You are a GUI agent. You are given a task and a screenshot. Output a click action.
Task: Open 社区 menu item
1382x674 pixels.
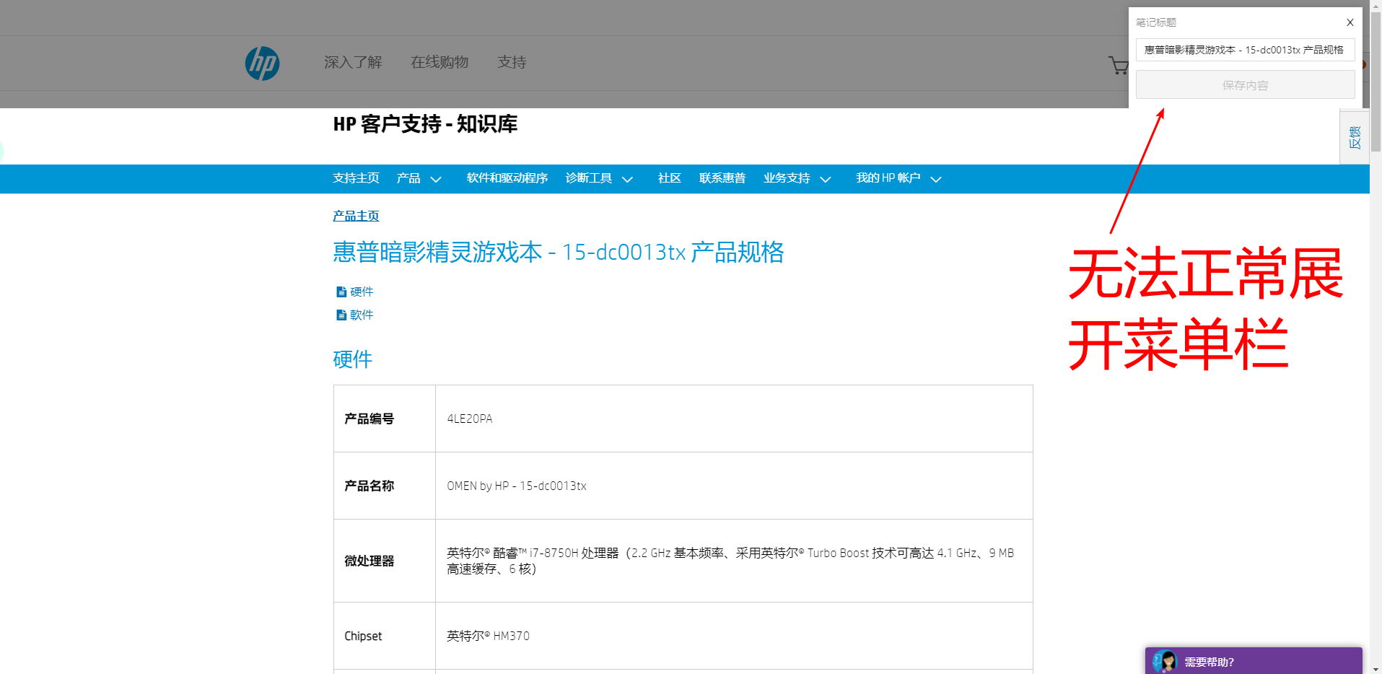coord(669,178)
